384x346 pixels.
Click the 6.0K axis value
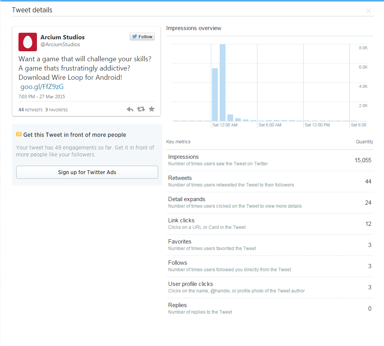[x=363, y=67]
